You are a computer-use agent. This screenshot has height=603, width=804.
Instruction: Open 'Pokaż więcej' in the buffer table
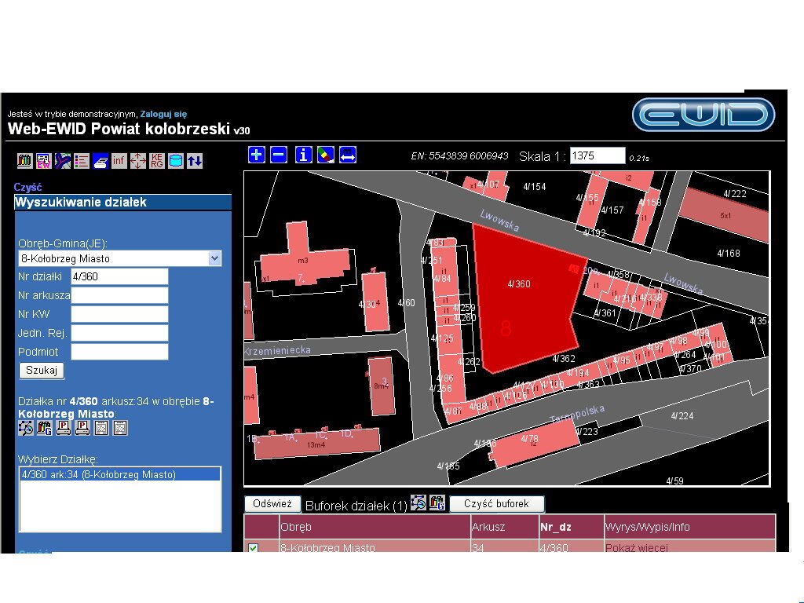[x=636, y=547]
